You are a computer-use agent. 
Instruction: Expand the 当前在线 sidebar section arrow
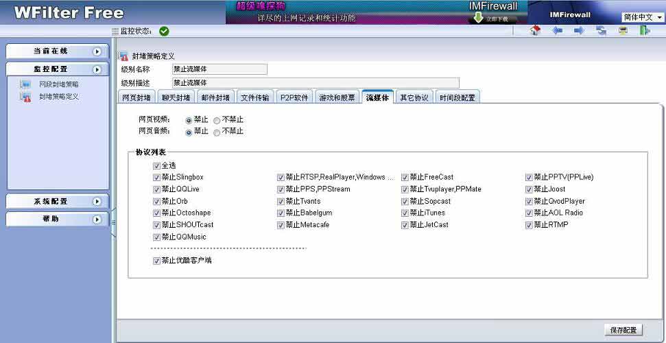(97, 51)
